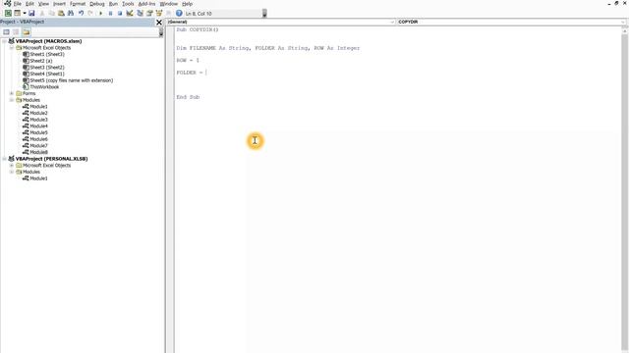This screenshot has height=353, width=629.
Task: Click the Paste clipboard toolbar icon
Action: click(x=61, y=13)
